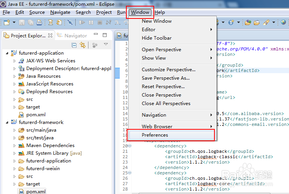Click logback-classic artifactId text on line 22
The height and width of the screenshot is (194, 289).
pos(218,157)
